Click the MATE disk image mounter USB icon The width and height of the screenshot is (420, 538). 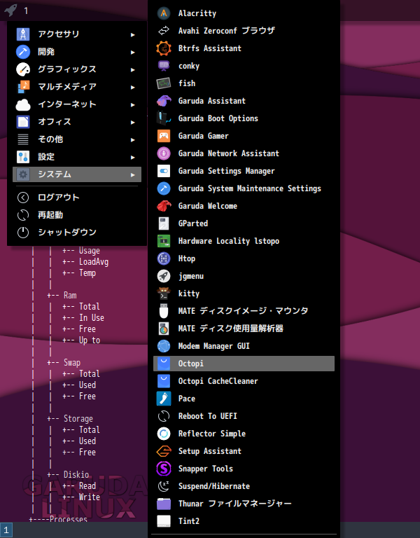(164, 311)
